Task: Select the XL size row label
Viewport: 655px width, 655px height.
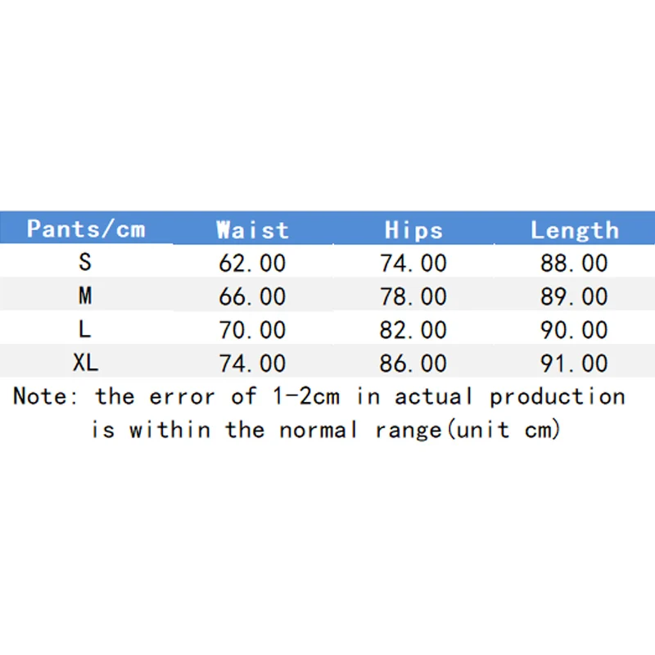Action: pos(85,363)
